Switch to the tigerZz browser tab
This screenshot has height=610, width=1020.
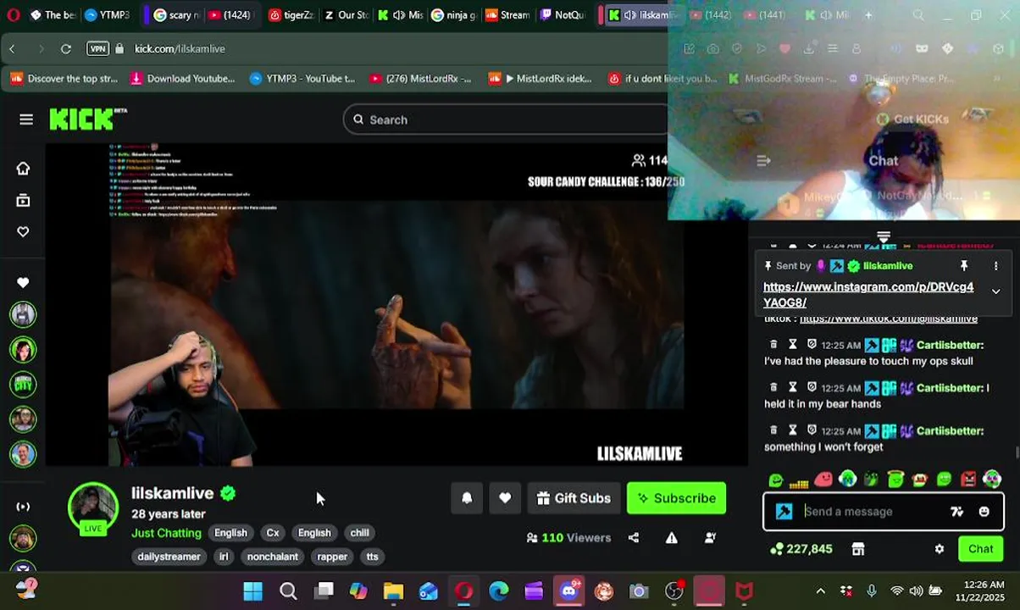291,15
